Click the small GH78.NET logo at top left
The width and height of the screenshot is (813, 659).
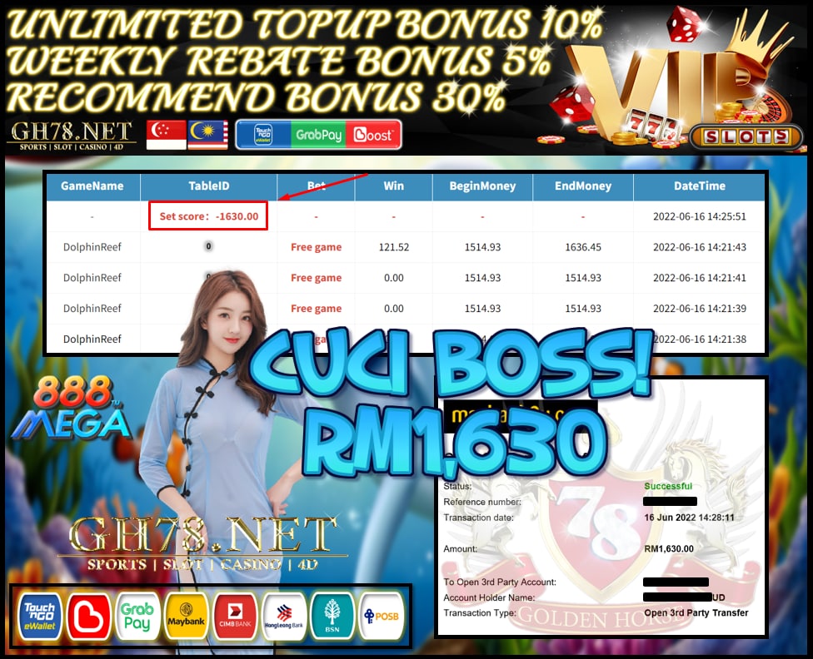coord(71,136)
